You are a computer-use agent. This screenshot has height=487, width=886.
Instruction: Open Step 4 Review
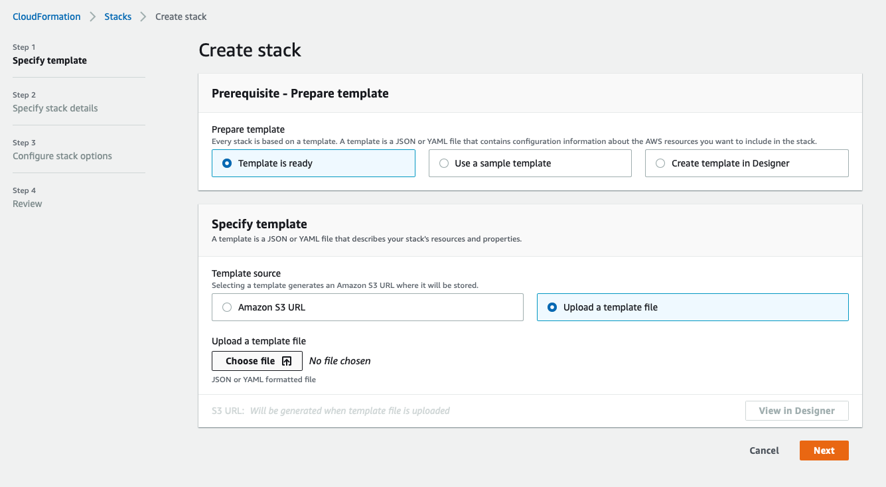[x=27, y=204]
